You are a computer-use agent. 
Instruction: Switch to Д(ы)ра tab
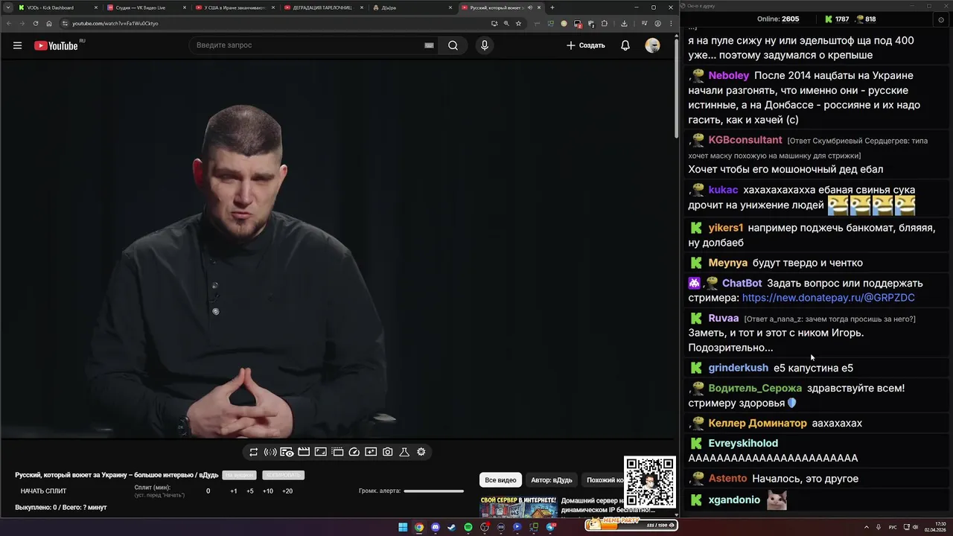(x=411, y=7)
